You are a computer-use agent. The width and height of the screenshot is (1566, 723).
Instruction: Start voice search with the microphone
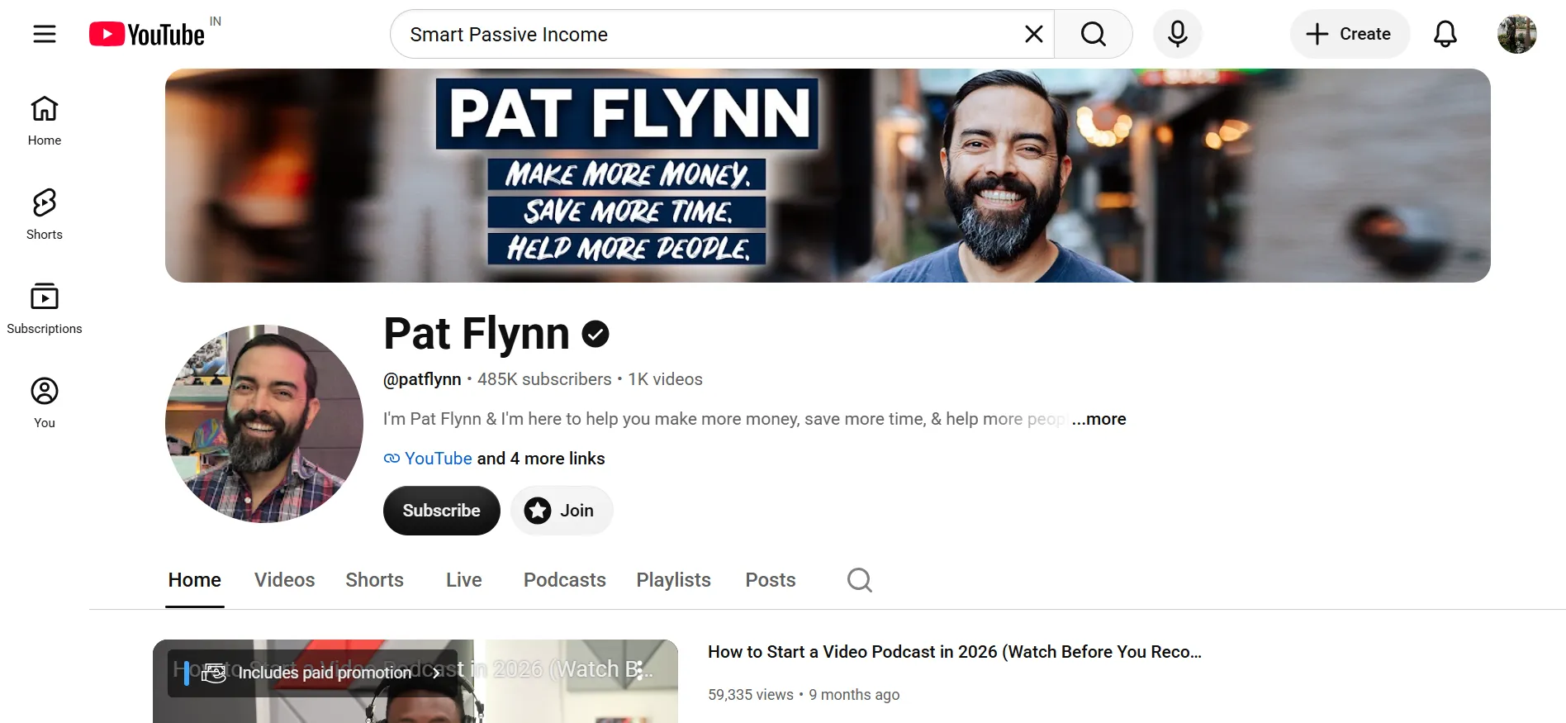coord(1178,34)
